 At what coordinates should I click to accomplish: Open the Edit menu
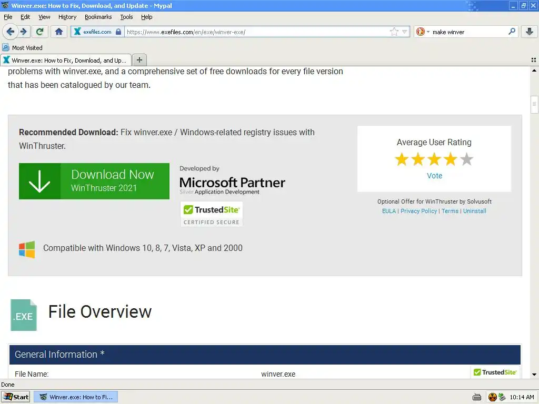(x=25, y=17)
